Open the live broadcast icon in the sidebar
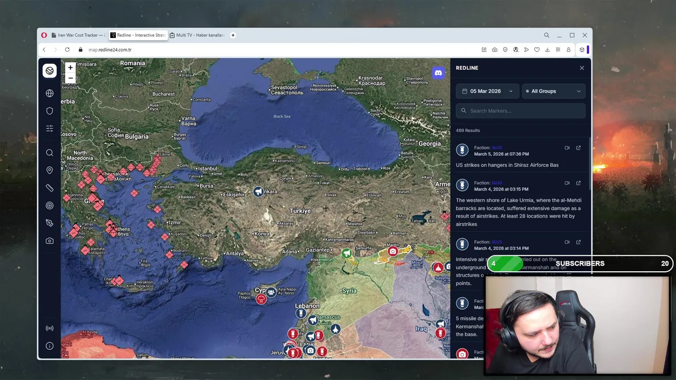 50,328
